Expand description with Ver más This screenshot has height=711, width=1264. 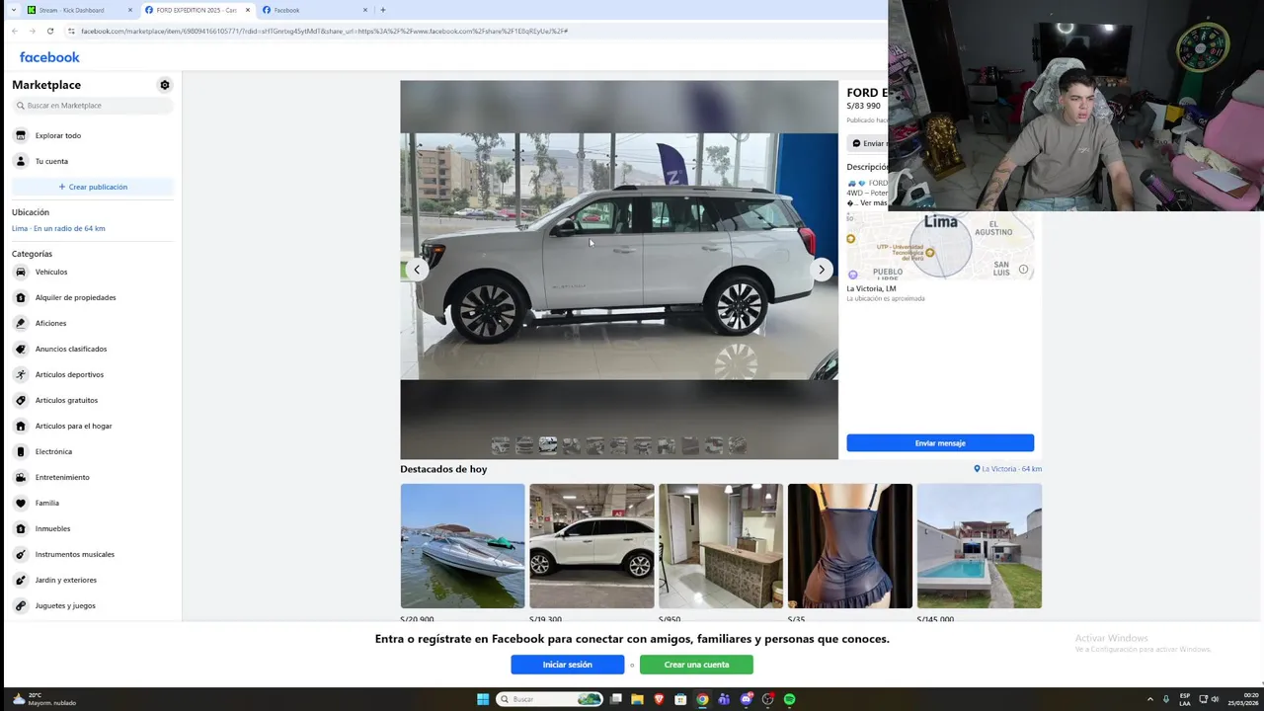coord(873,202)
